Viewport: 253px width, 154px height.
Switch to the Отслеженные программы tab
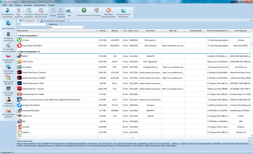click(54, 21)
